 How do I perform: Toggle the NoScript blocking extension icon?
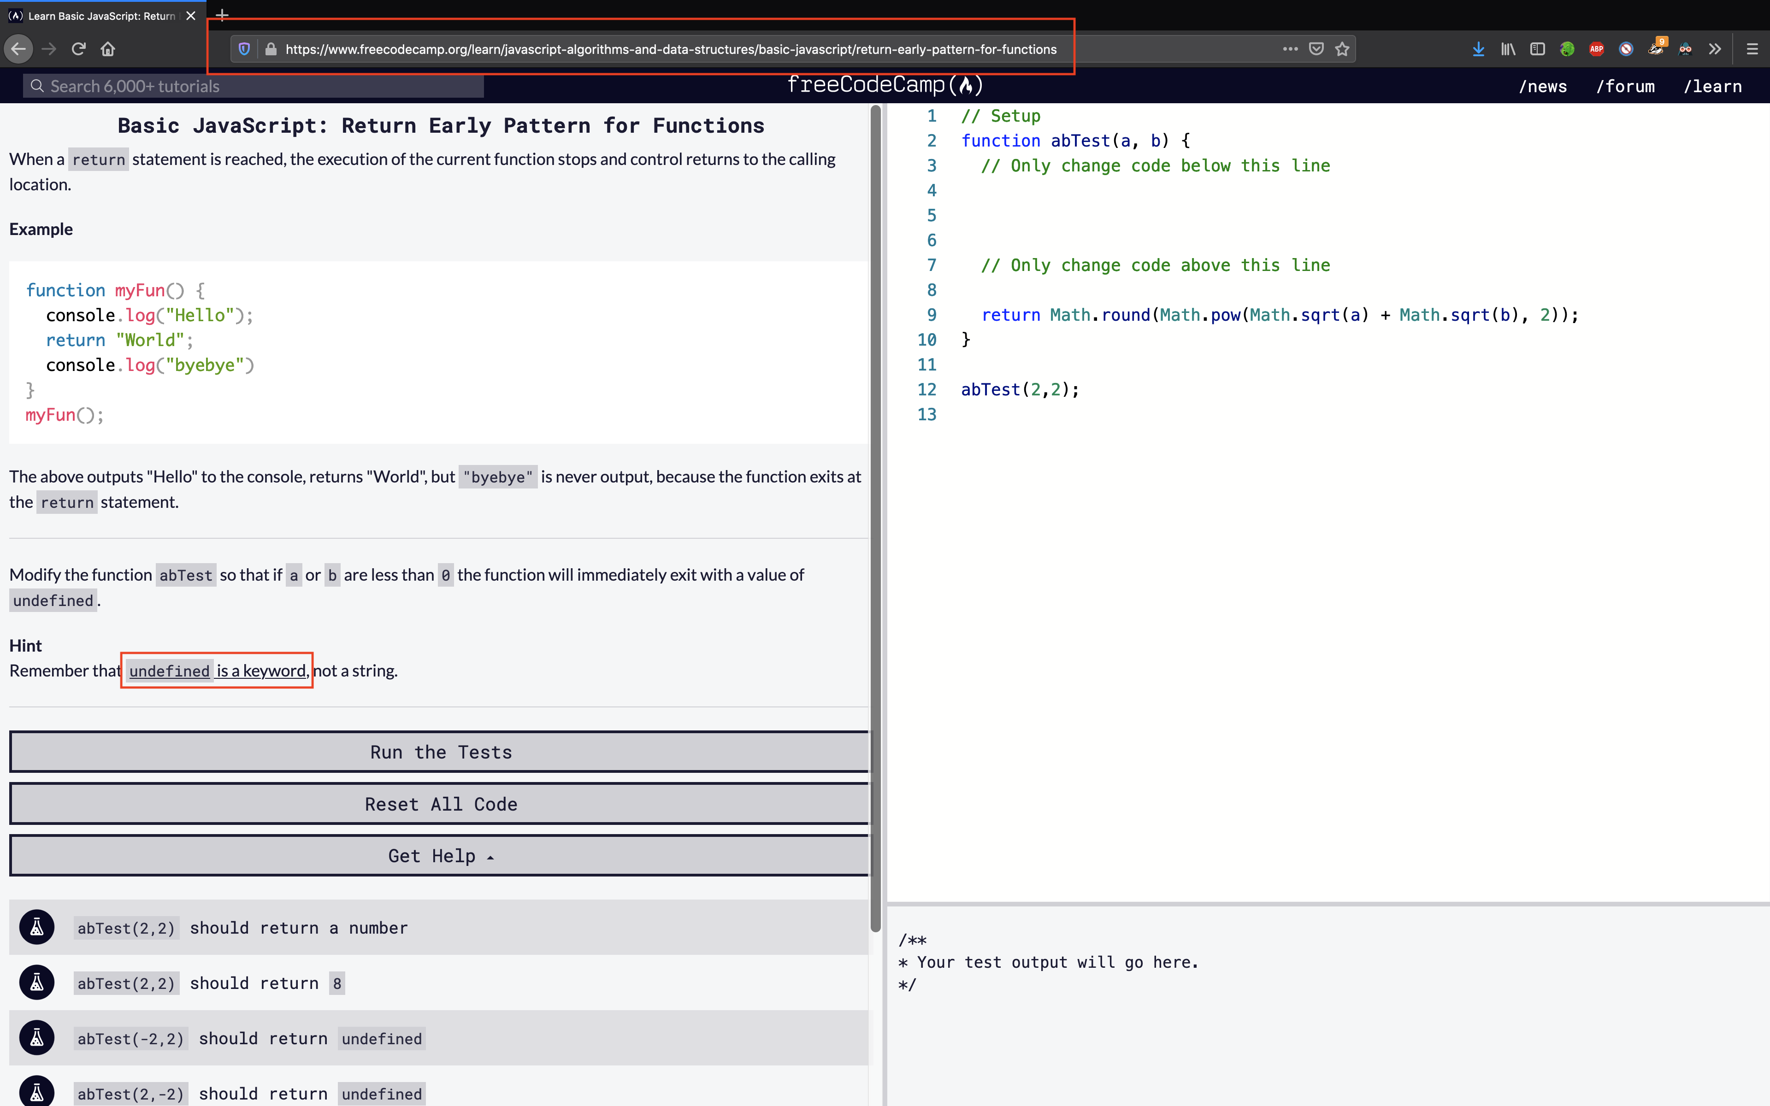1626,48
